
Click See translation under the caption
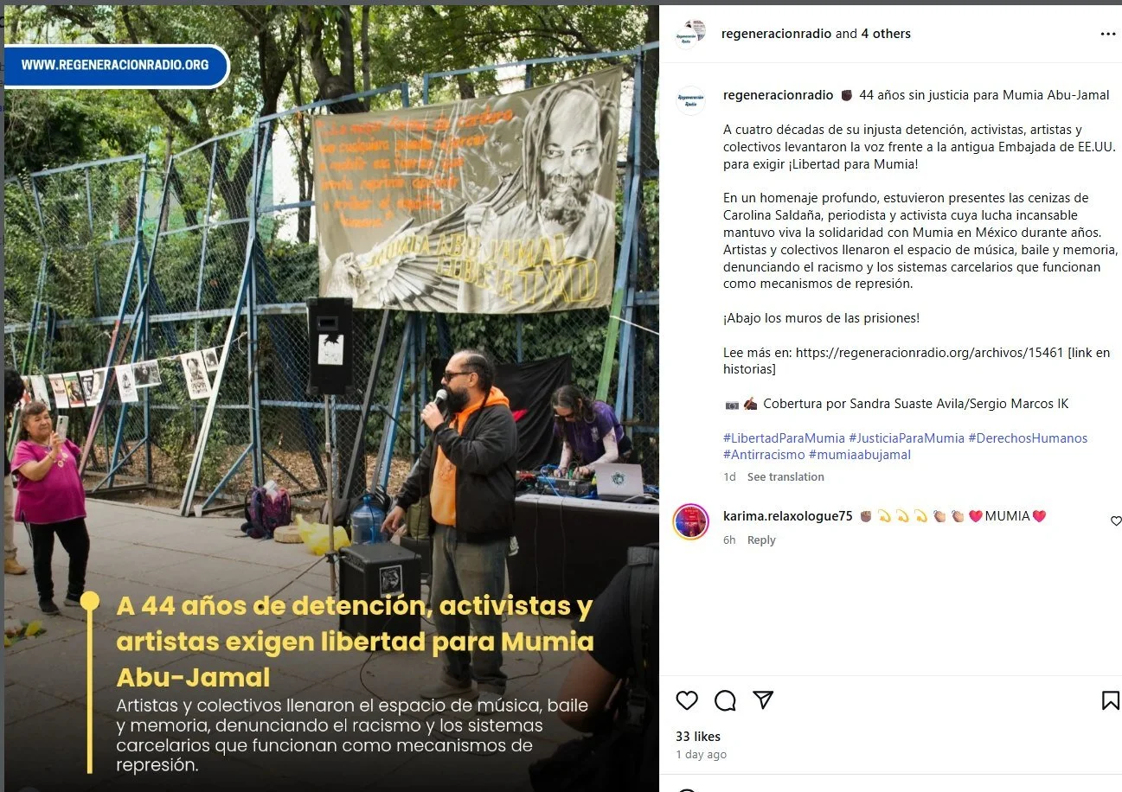(x=785, y=476)
